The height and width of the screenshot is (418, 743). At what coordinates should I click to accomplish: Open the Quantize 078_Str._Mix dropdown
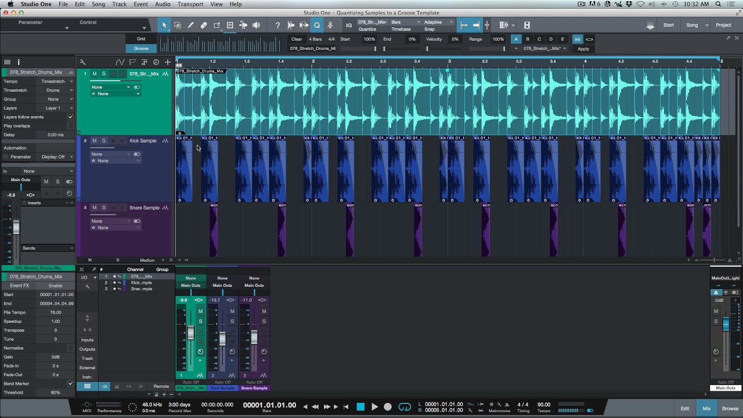(372, 22)
